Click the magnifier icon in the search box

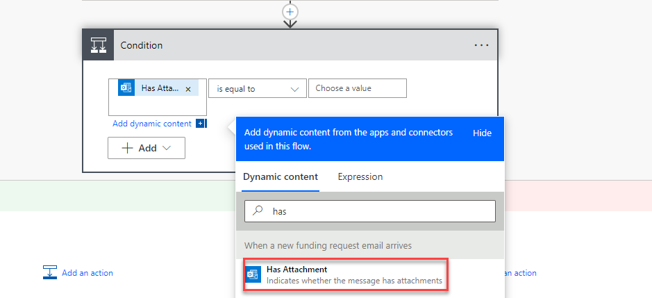tap(257, 211)
